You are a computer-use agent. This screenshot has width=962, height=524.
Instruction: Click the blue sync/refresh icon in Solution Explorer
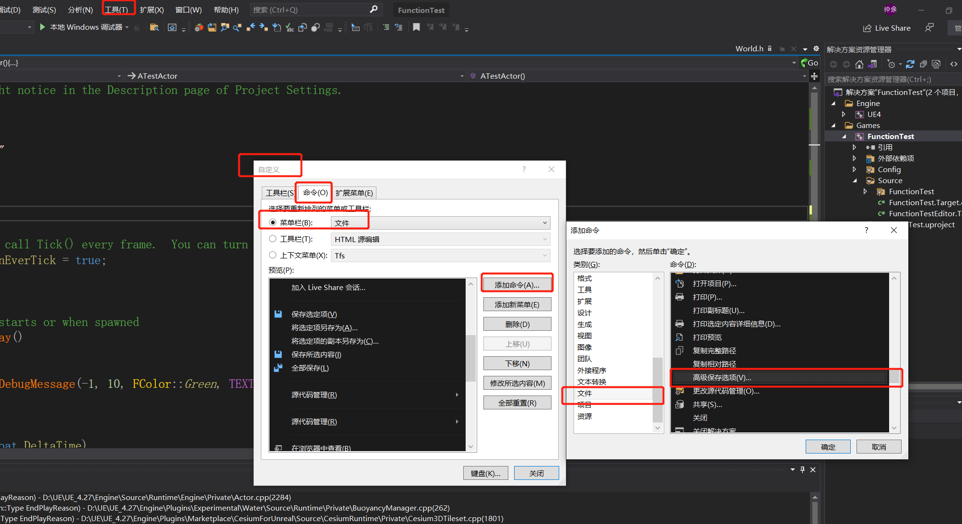(x=910, y=64)
